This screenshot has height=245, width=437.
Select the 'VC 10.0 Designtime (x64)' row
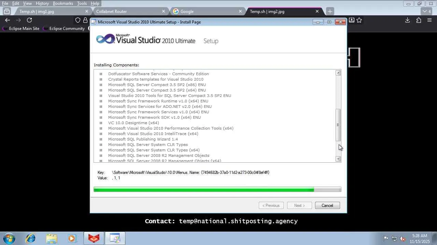pos(133,123)
